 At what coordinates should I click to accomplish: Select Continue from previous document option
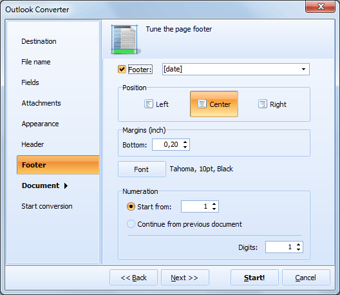pos(131,224)
